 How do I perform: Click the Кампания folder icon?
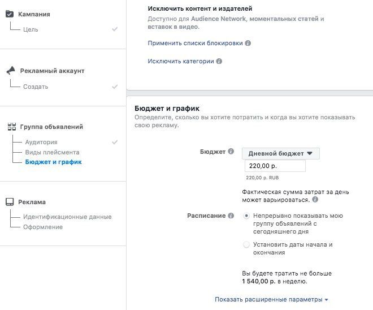[x=10, y=14]
